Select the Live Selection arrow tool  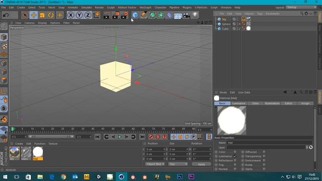click(25, 15)
